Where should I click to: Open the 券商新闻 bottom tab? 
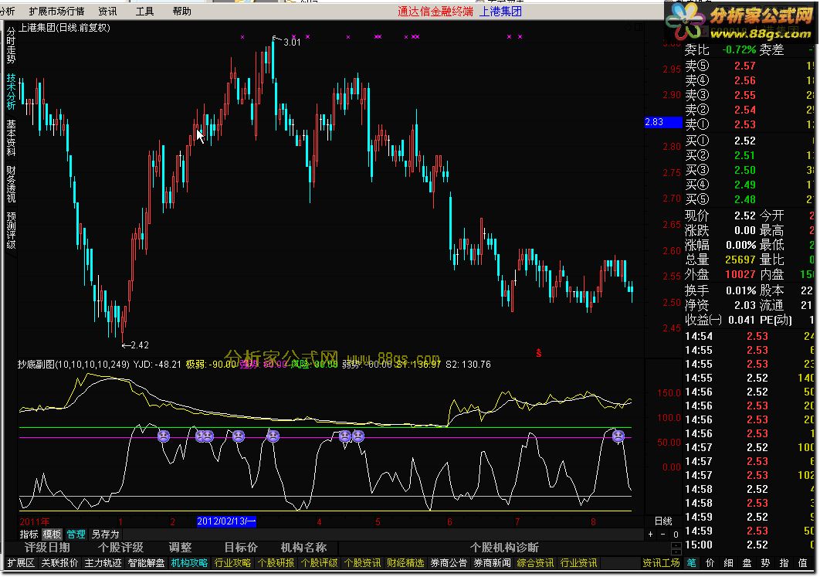pos(492,563)
